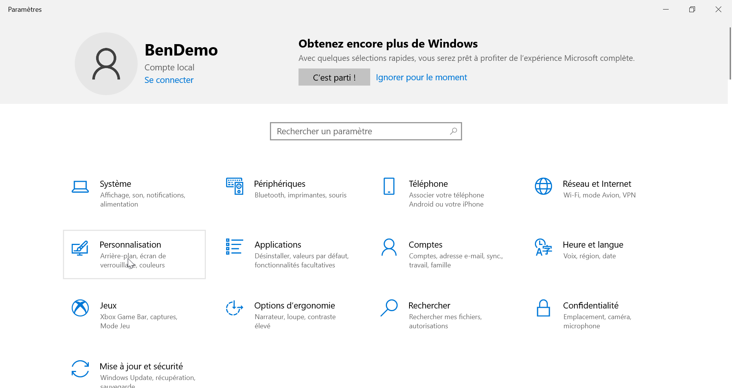Open the Heure et langue icon
Viewport: 732px width, 388px height.
(x=543, y=247)
